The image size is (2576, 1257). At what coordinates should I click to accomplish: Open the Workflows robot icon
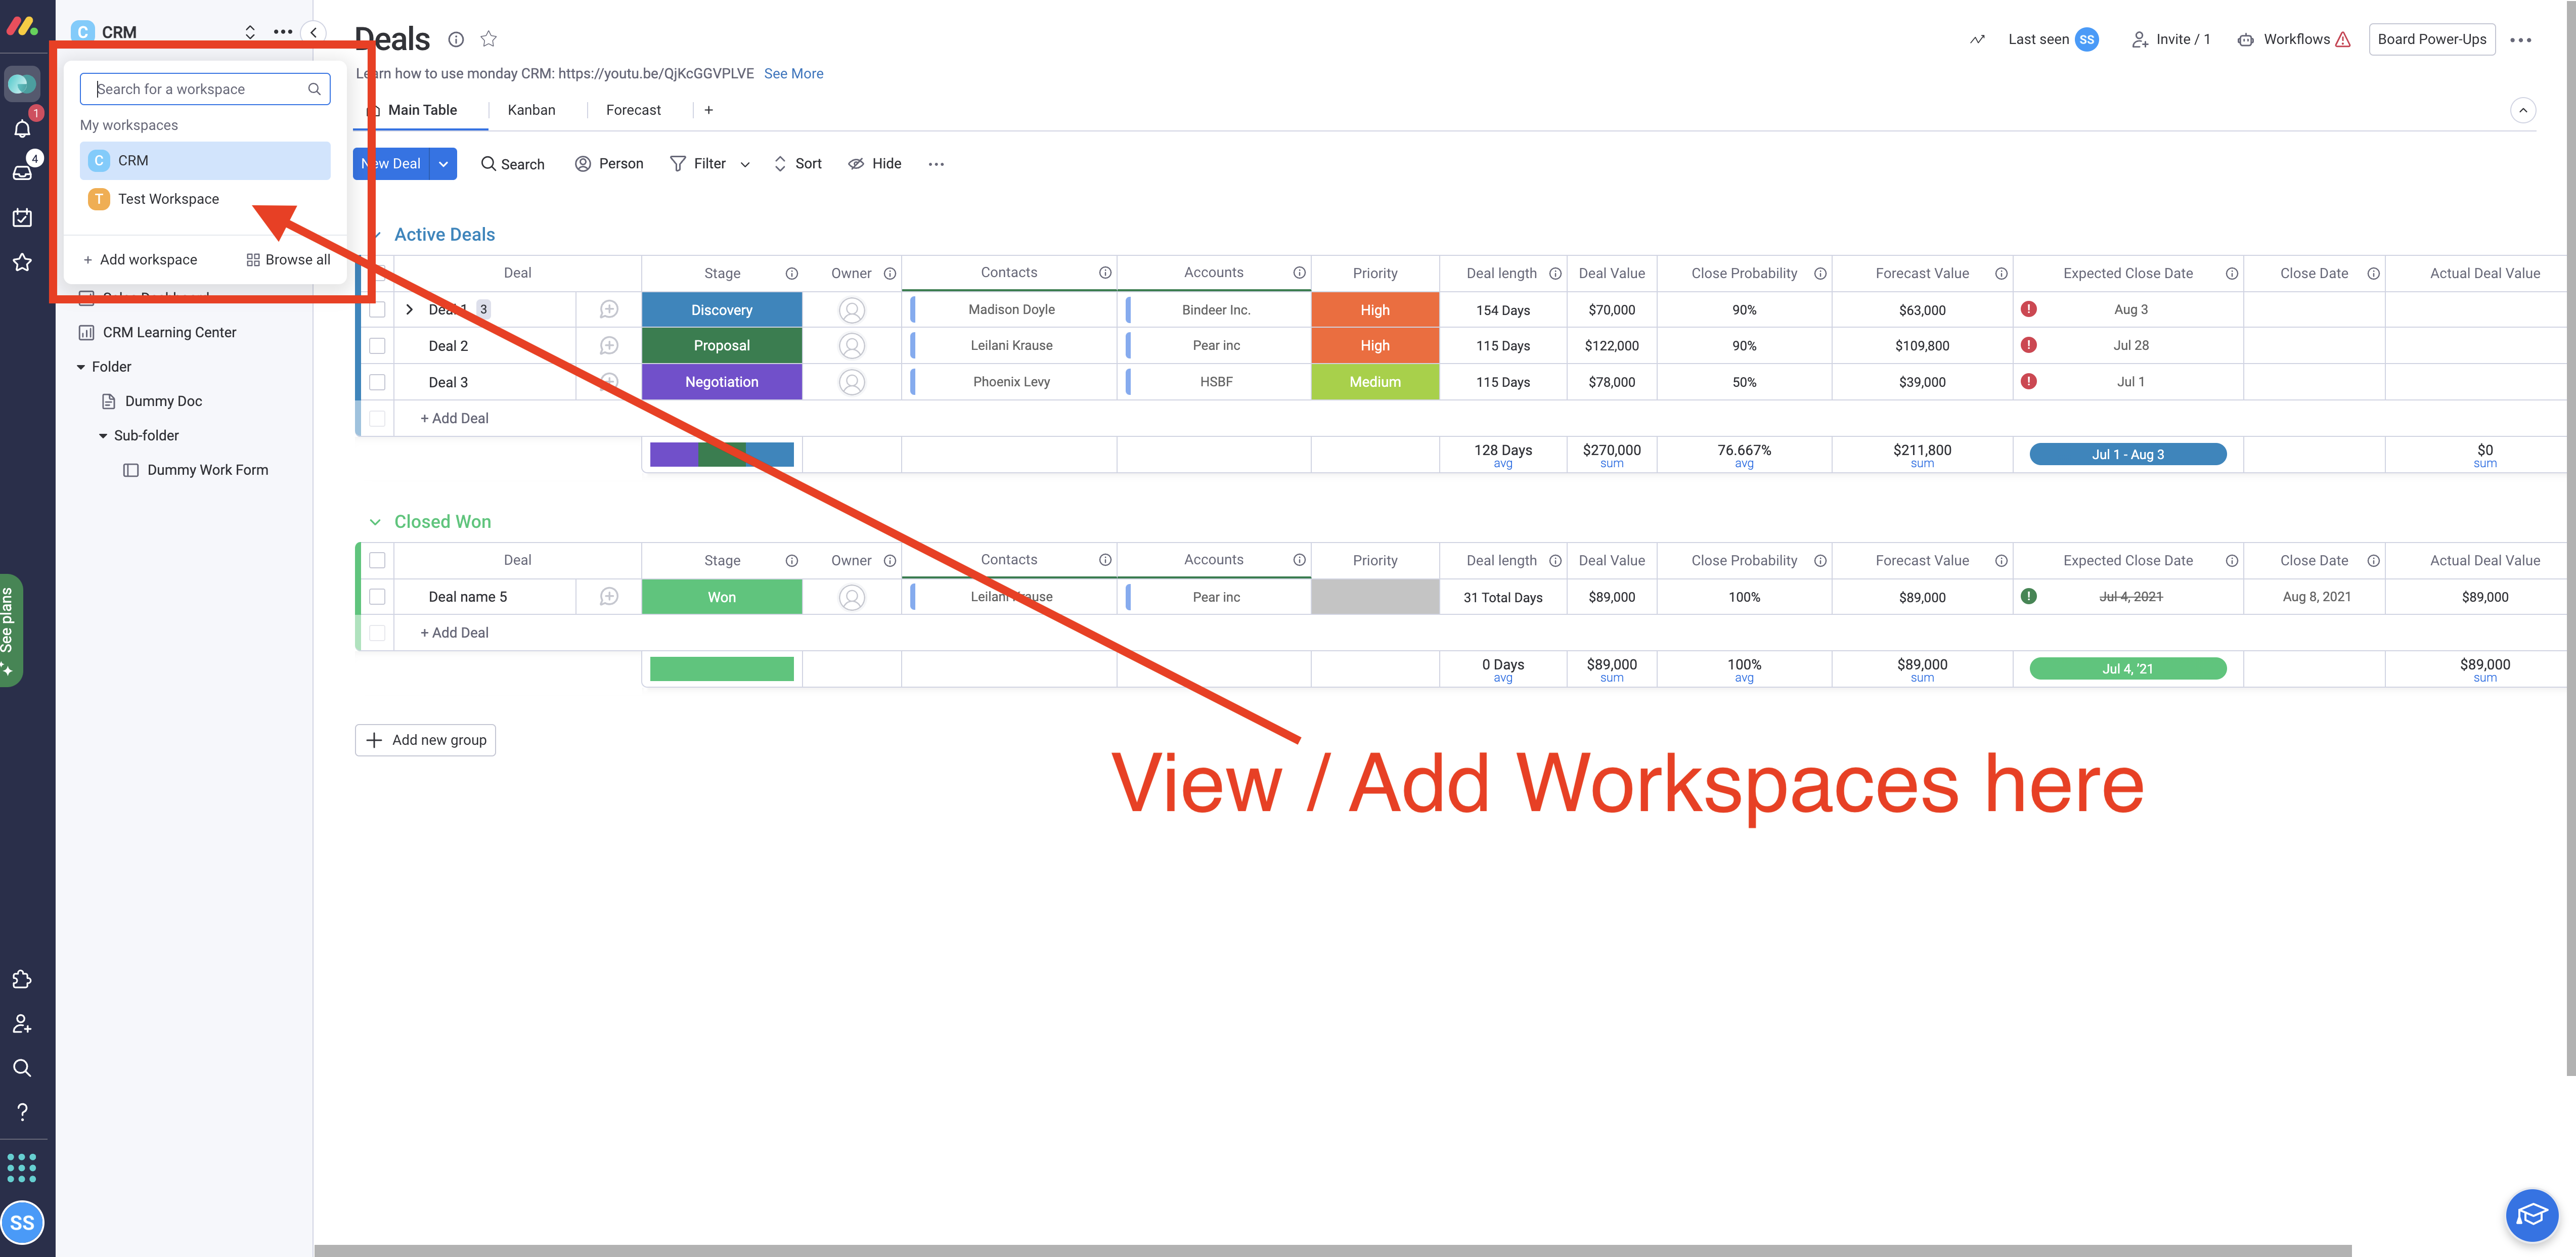pos(2245,40)
